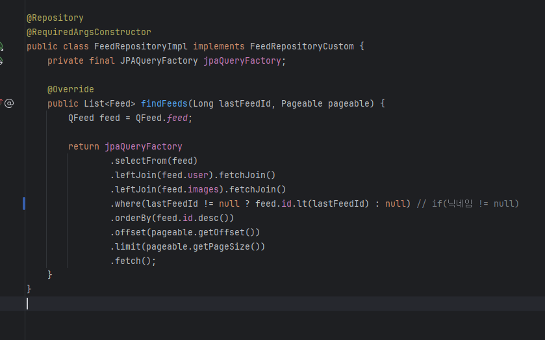545x340 pixels.
Task: Click the JPAQueryFactory type in field declaration
Action: coord(159,60)
